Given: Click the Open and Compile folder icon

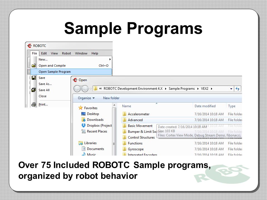Looking at the screenshot, I should pos(34,66).
